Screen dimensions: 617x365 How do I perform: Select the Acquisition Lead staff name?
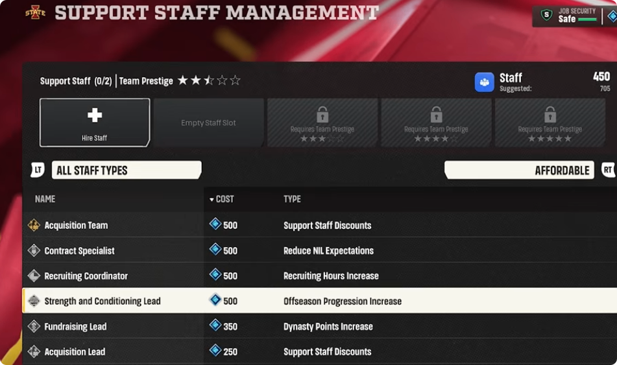coord(75,351)
